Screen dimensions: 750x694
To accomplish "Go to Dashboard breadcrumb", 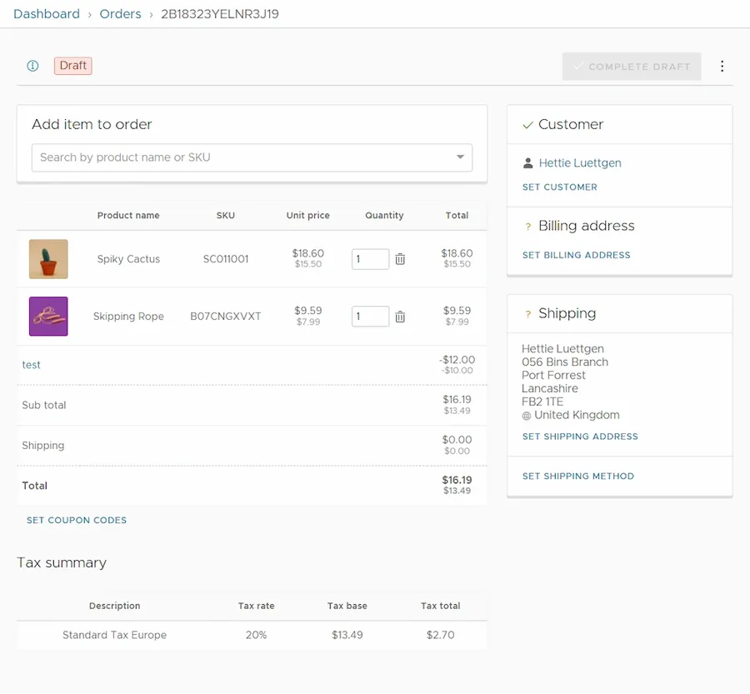I will pyautogui.click(x=47, y=14).
